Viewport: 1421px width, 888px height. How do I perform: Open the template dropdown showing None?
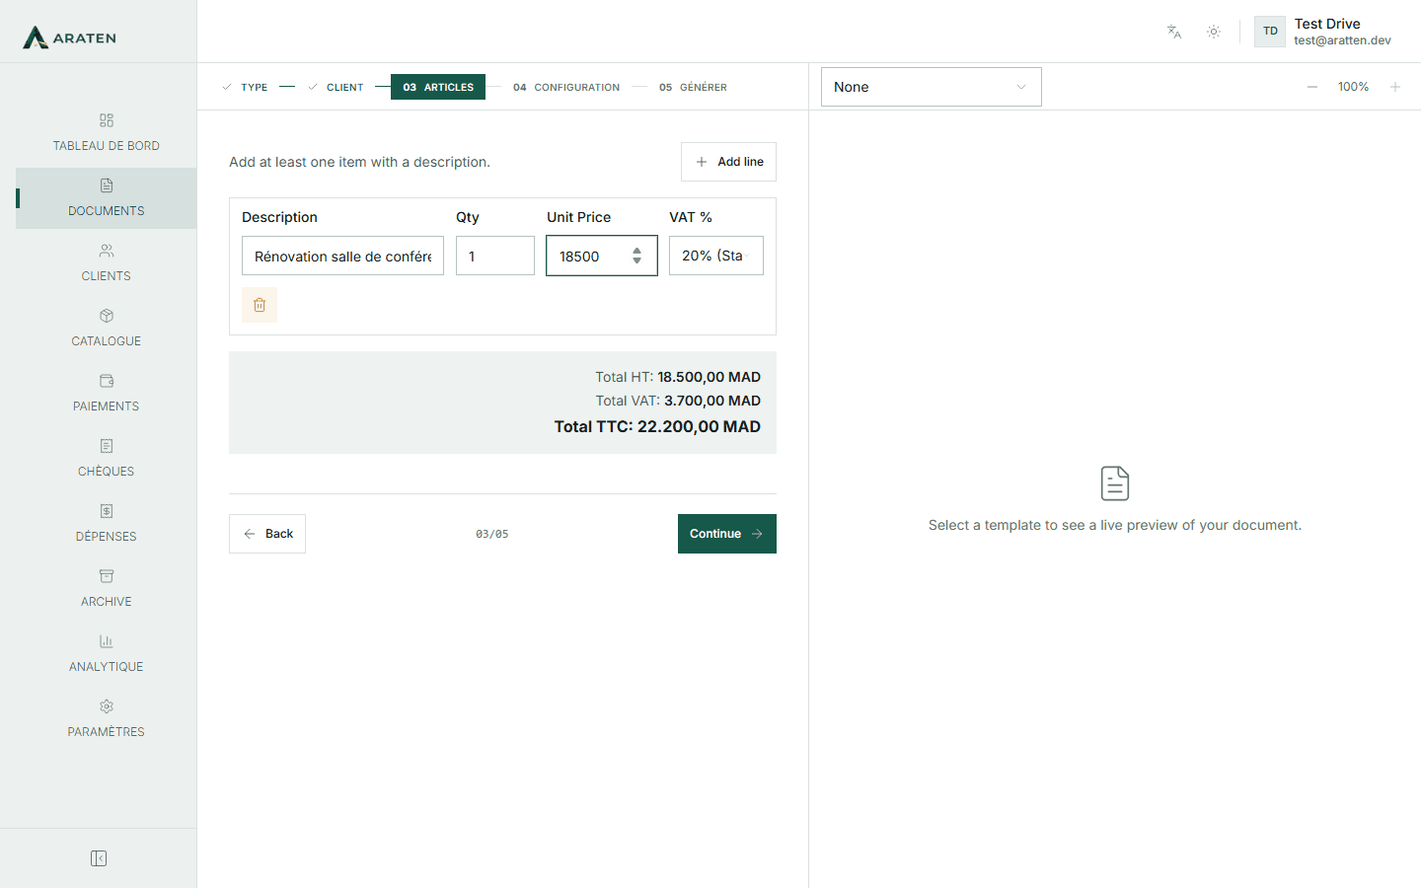931,87
